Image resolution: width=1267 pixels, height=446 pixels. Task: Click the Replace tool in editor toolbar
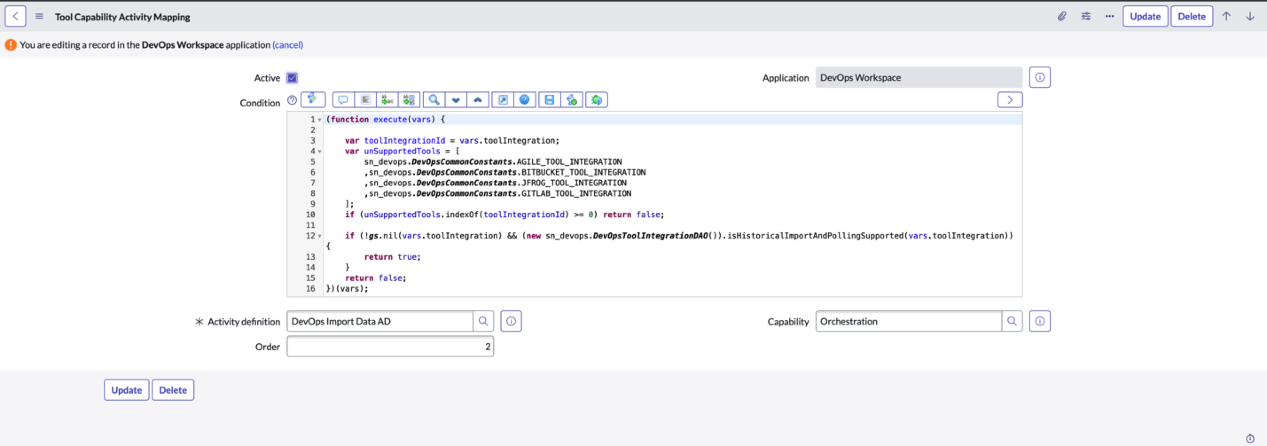[387, 100]
